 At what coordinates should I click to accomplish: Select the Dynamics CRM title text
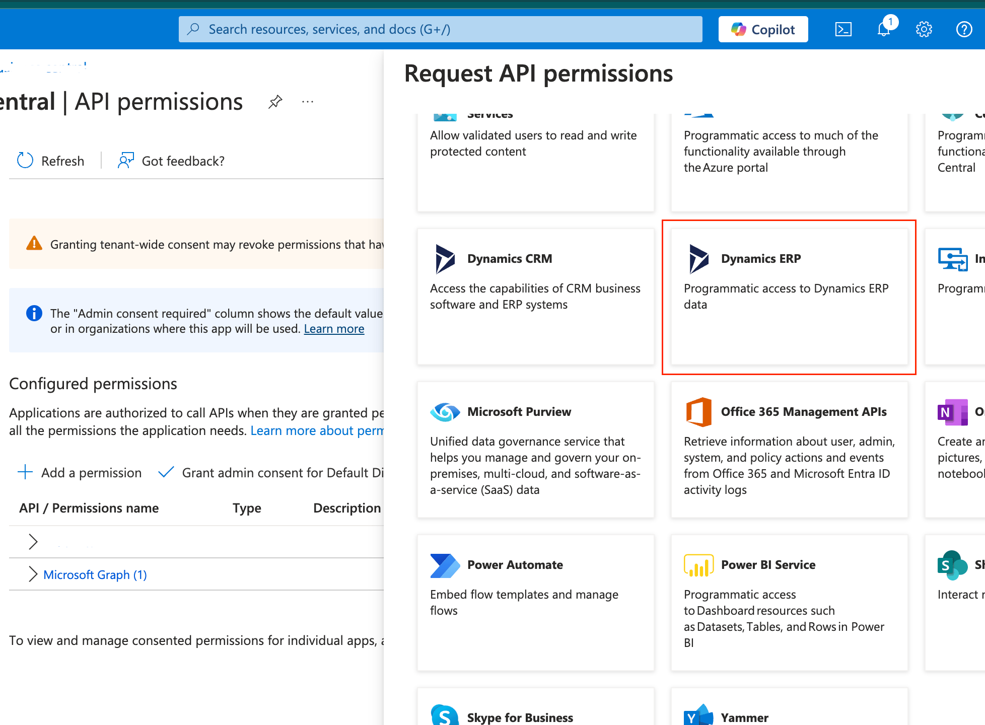(510, 259)
